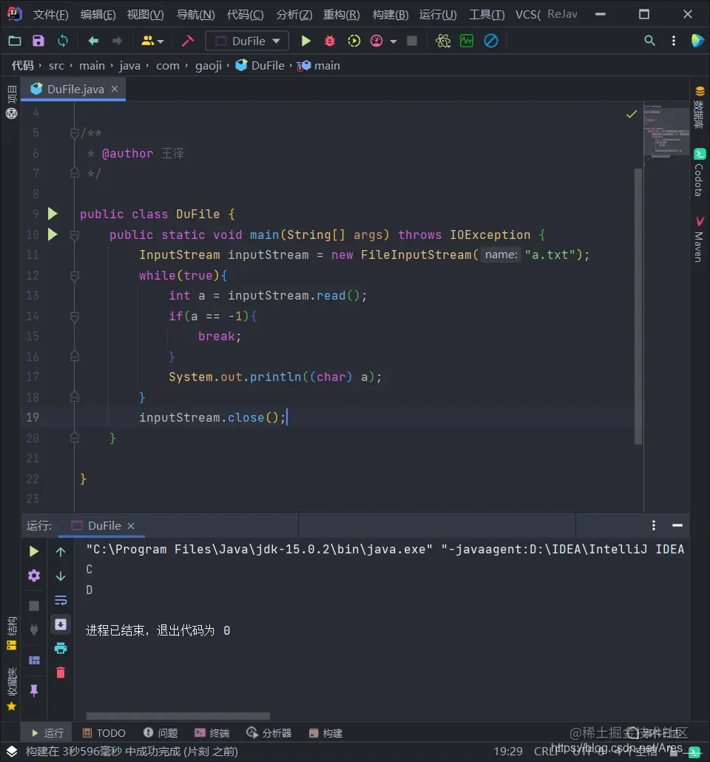Screen dimensions: 710x762
Task: Open the 编辑(E) menu
Action: [98, 15]
